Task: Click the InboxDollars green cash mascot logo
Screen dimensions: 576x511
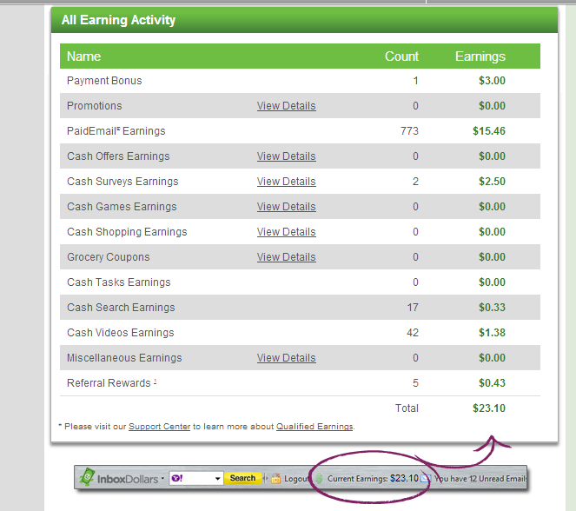Action: (87, 477)
